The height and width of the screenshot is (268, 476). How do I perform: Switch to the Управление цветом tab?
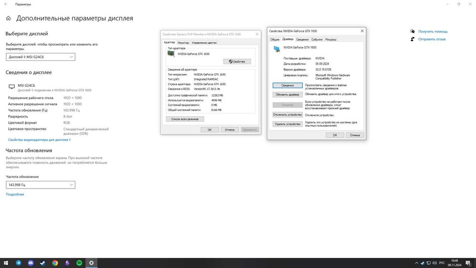(204, 43)
